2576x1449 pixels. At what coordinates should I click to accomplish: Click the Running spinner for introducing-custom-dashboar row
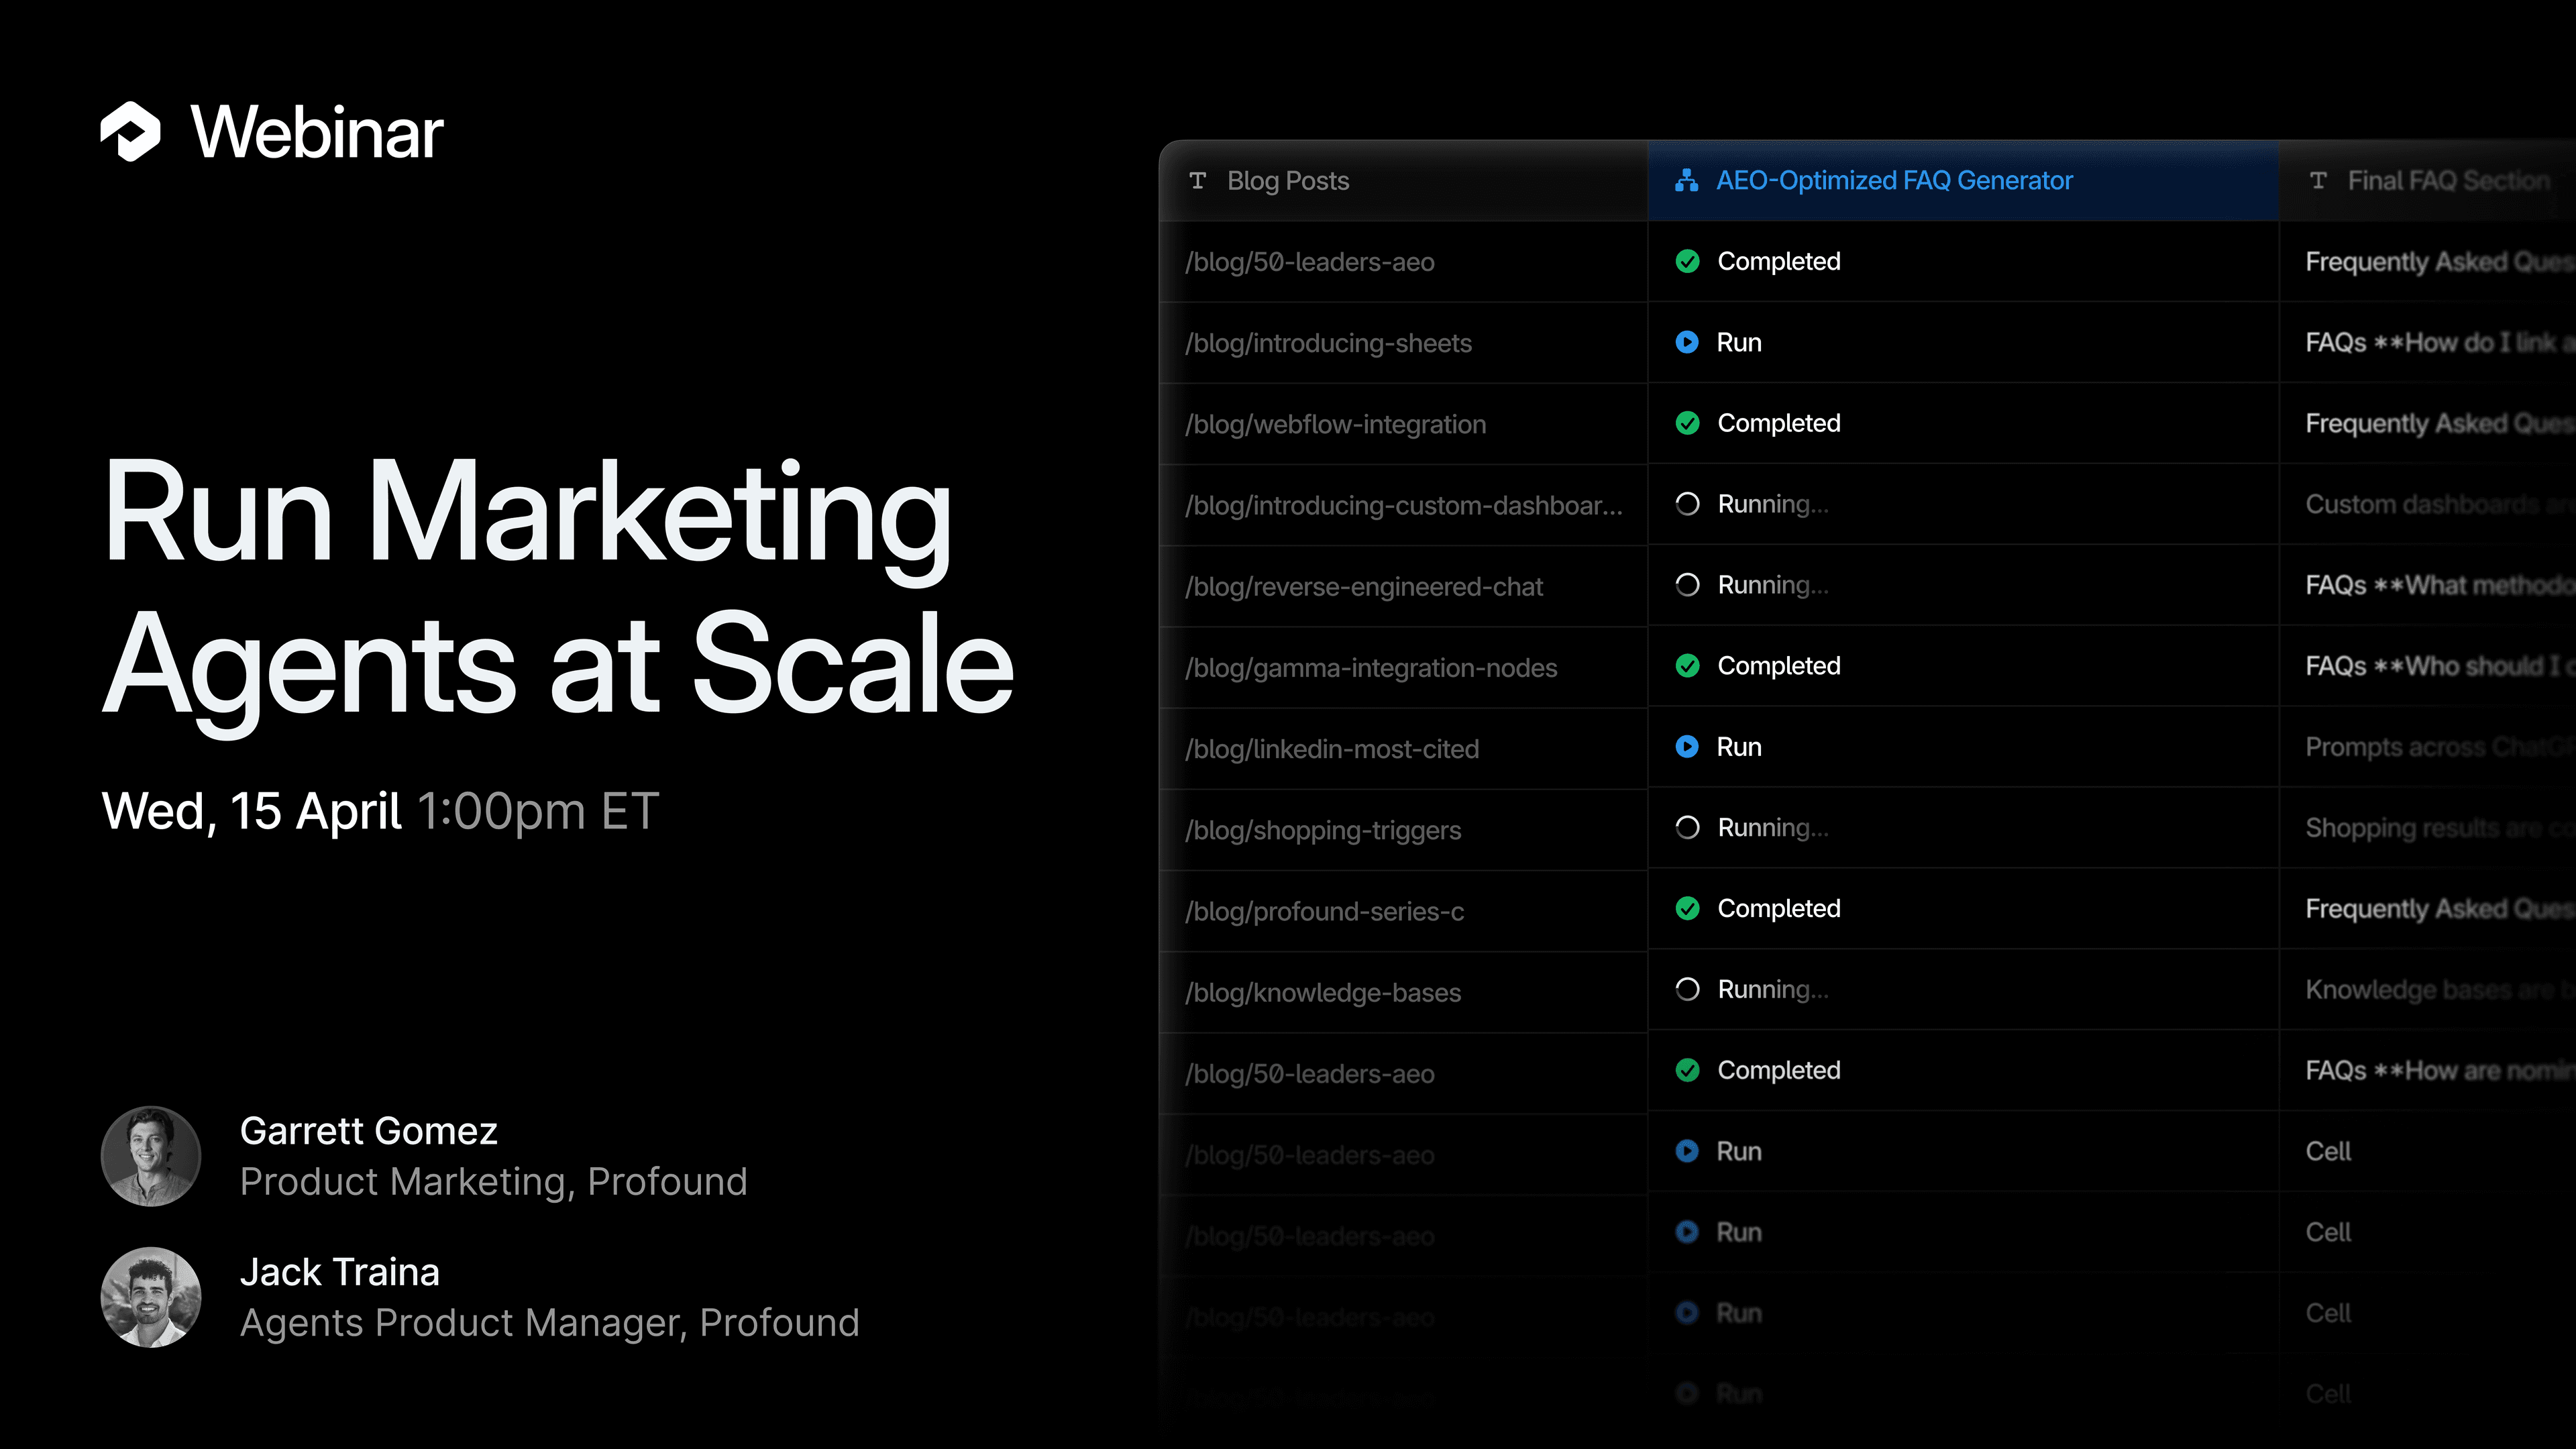click(1687, 504)
